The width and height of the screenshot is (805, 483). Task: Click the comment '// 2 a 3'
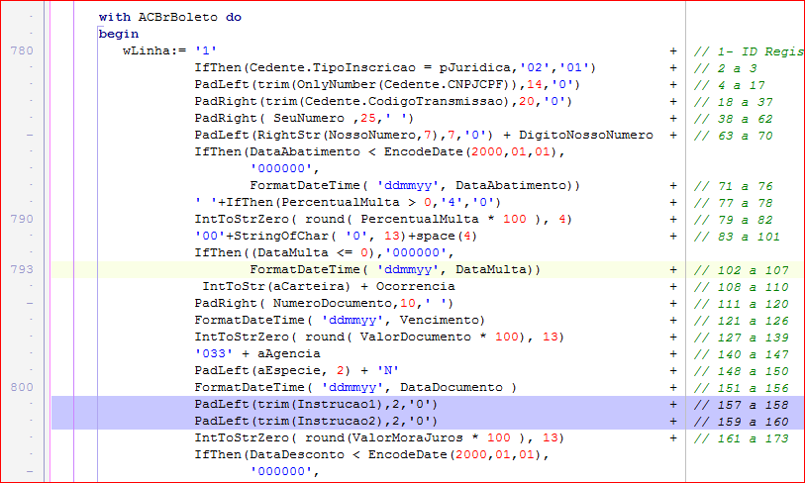point(725,68)
